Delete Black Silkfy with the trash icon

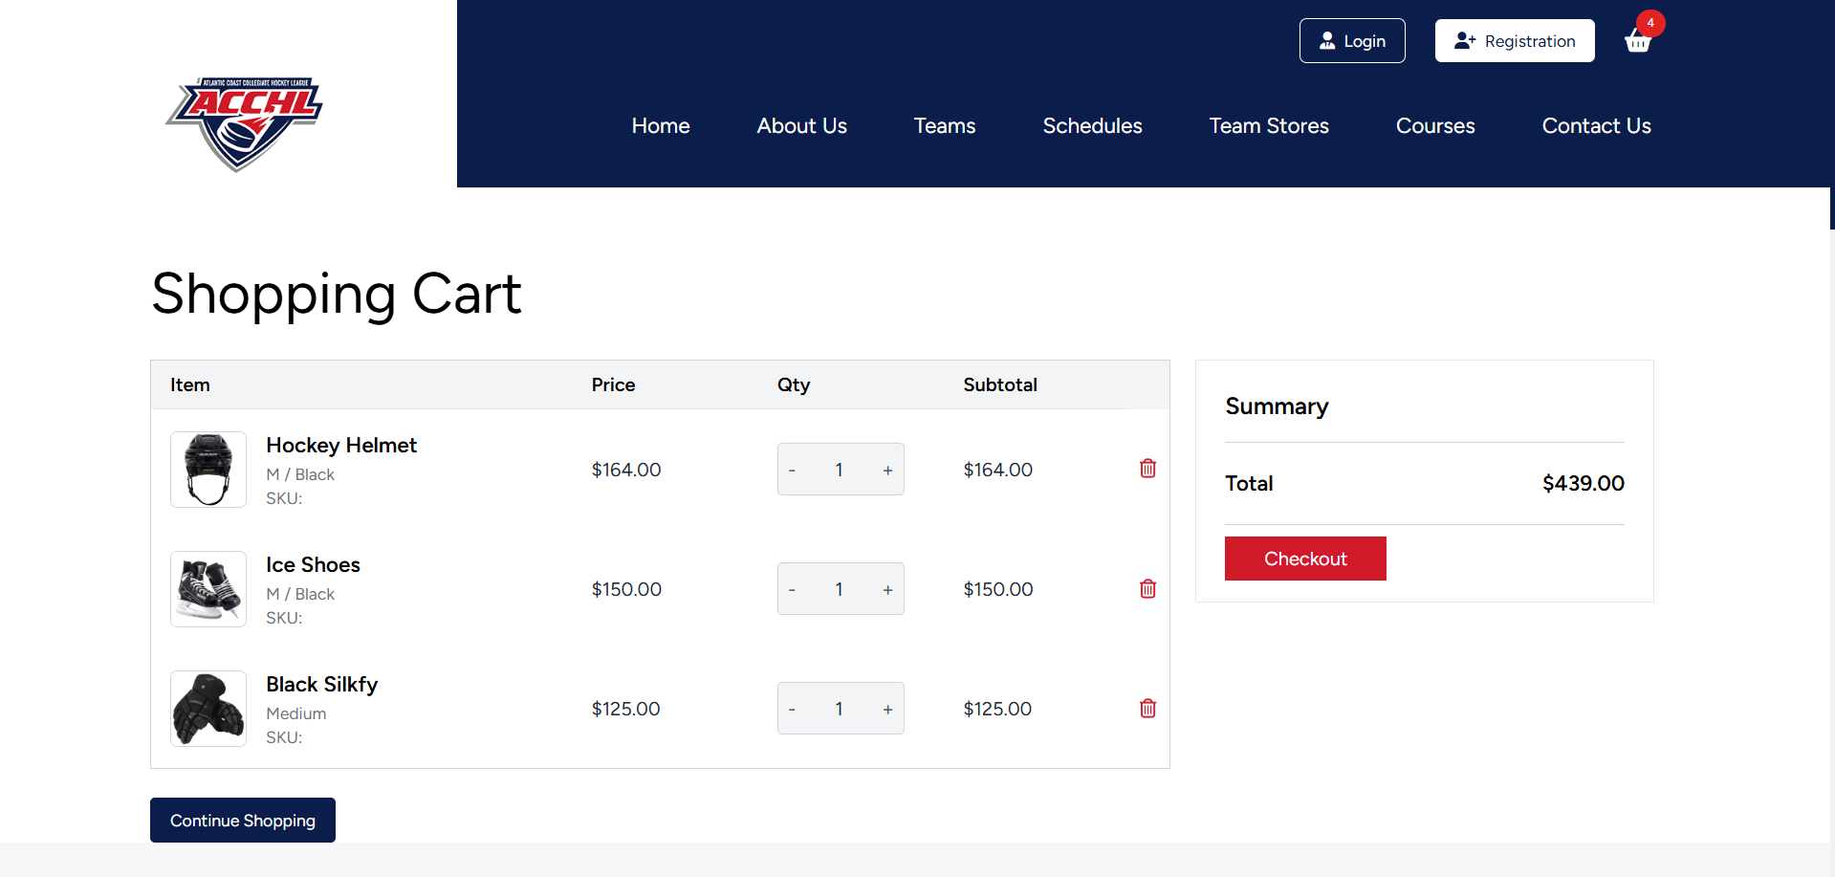(x=1147, y=709)
